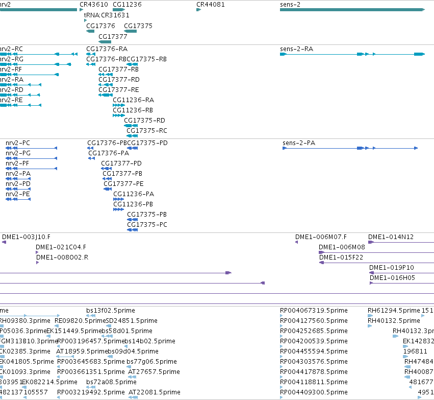Click the tRNA:CR31631 label
Image resolution: width=434 pixels, height=400 pixels.
coord(107,15)
